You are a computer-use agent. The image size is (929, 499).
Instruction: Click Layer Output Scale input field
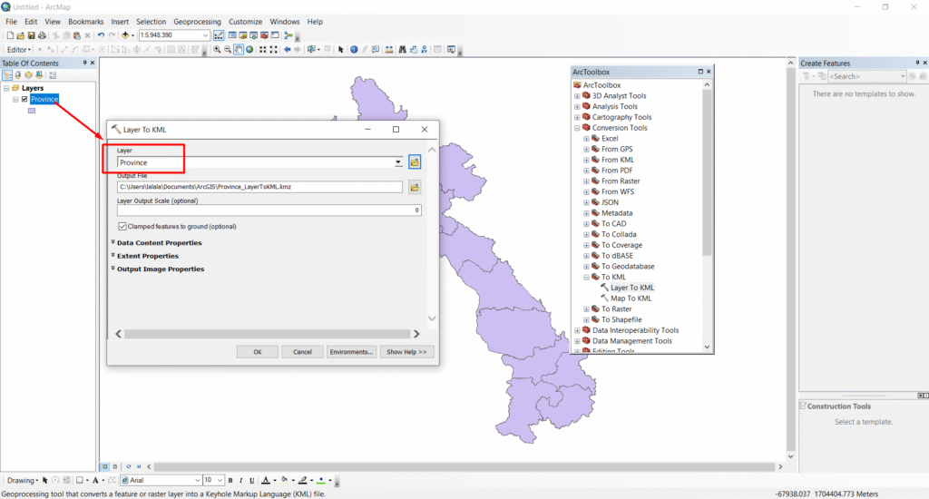coord(269,210)
